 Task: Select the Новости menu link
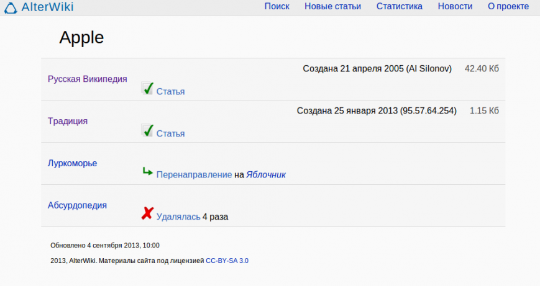pos(455,7)
